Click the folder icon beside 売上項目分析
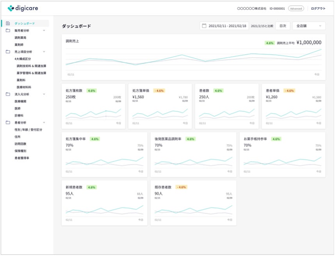Viewport: 335px width, 256px height. click(x=8, y=52)
